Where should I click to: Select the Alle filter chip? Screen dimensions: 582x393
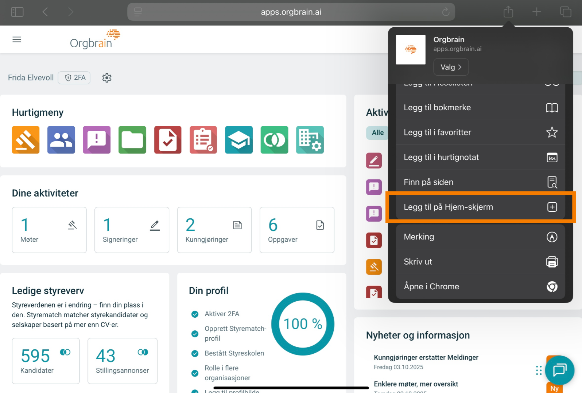pyautogui.click(x=377, y=133)
